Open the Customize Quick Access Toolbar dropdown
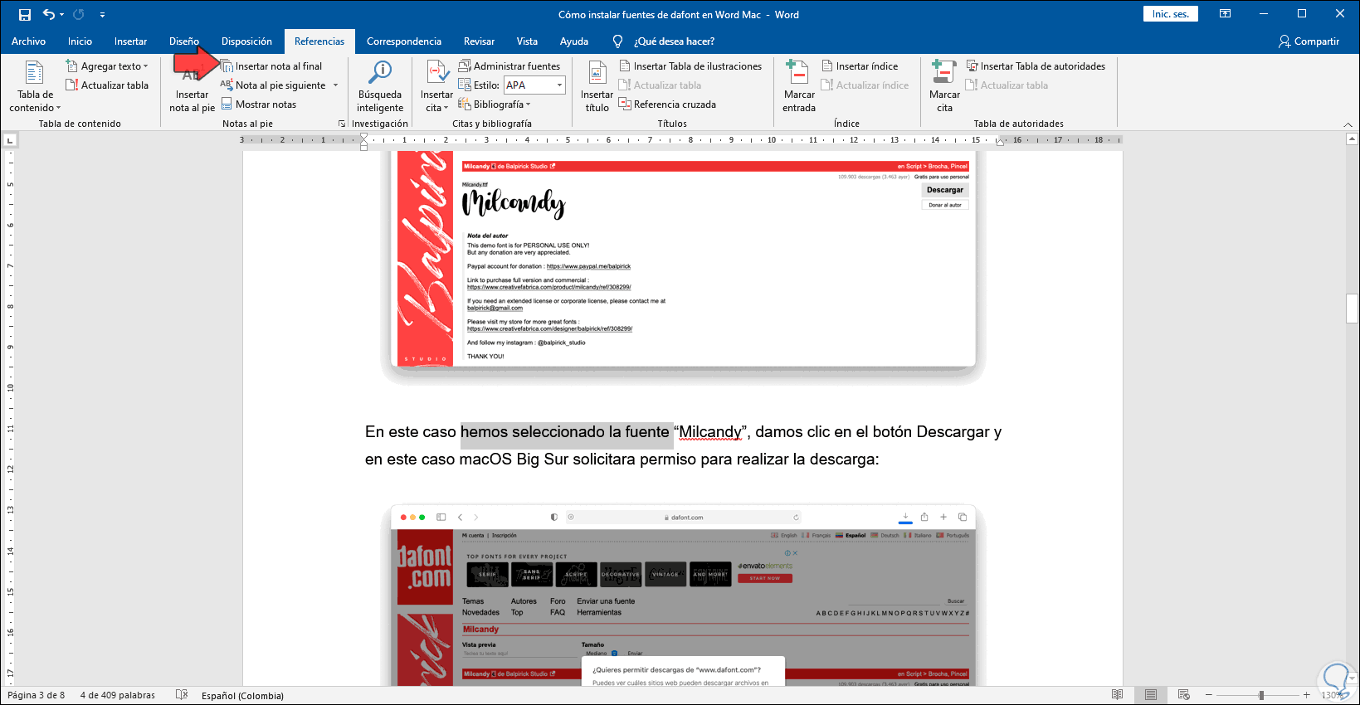 [102, 15]
